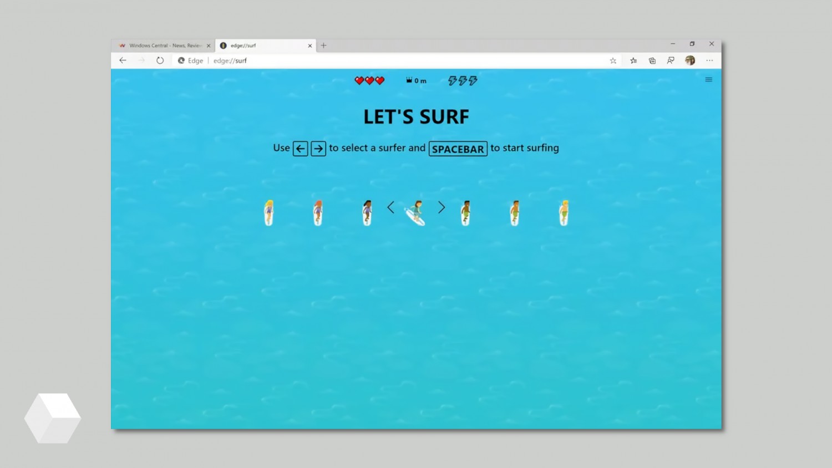Open a new tab with the plus button
The height and width of the screenshot is (468, 832).
(323, 45)
